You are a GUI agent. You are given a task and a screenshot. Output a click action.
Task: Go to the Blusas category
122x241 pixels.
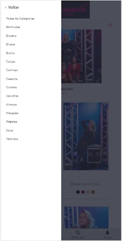(x=11, y=44)
